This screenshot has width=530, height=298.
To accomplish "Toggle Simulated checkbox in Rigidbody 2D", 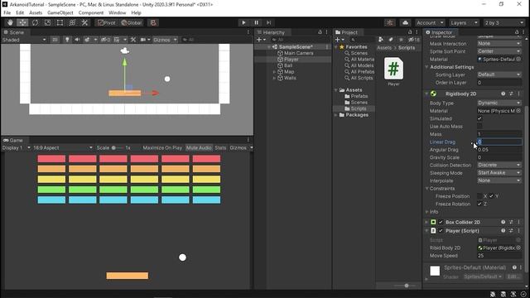I will click(479, 118).
